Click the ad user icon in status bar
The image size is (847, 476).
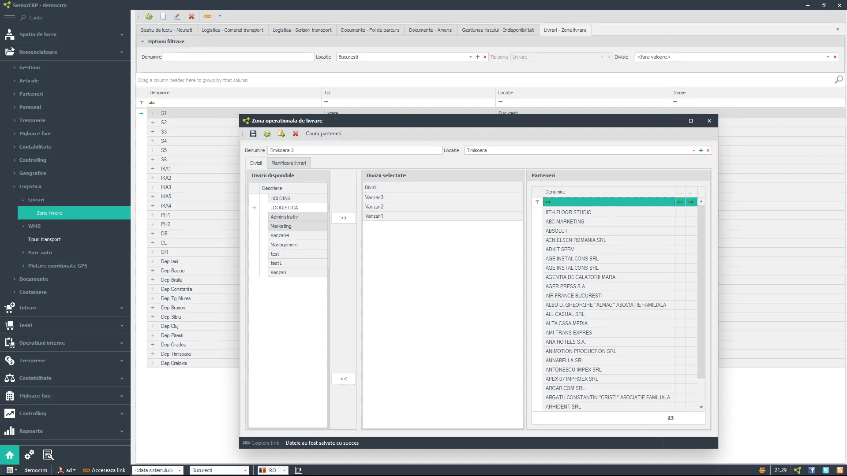(61, 470)
